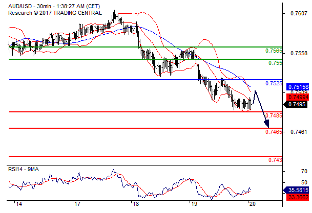The height and width of the screenshot is (213, 312).
Task: Click the date label 19 on time axis
Action: [x=194, y=204]
